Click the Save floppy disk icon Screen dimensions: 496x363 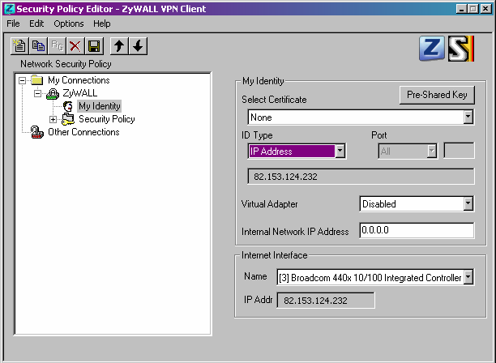94,46
